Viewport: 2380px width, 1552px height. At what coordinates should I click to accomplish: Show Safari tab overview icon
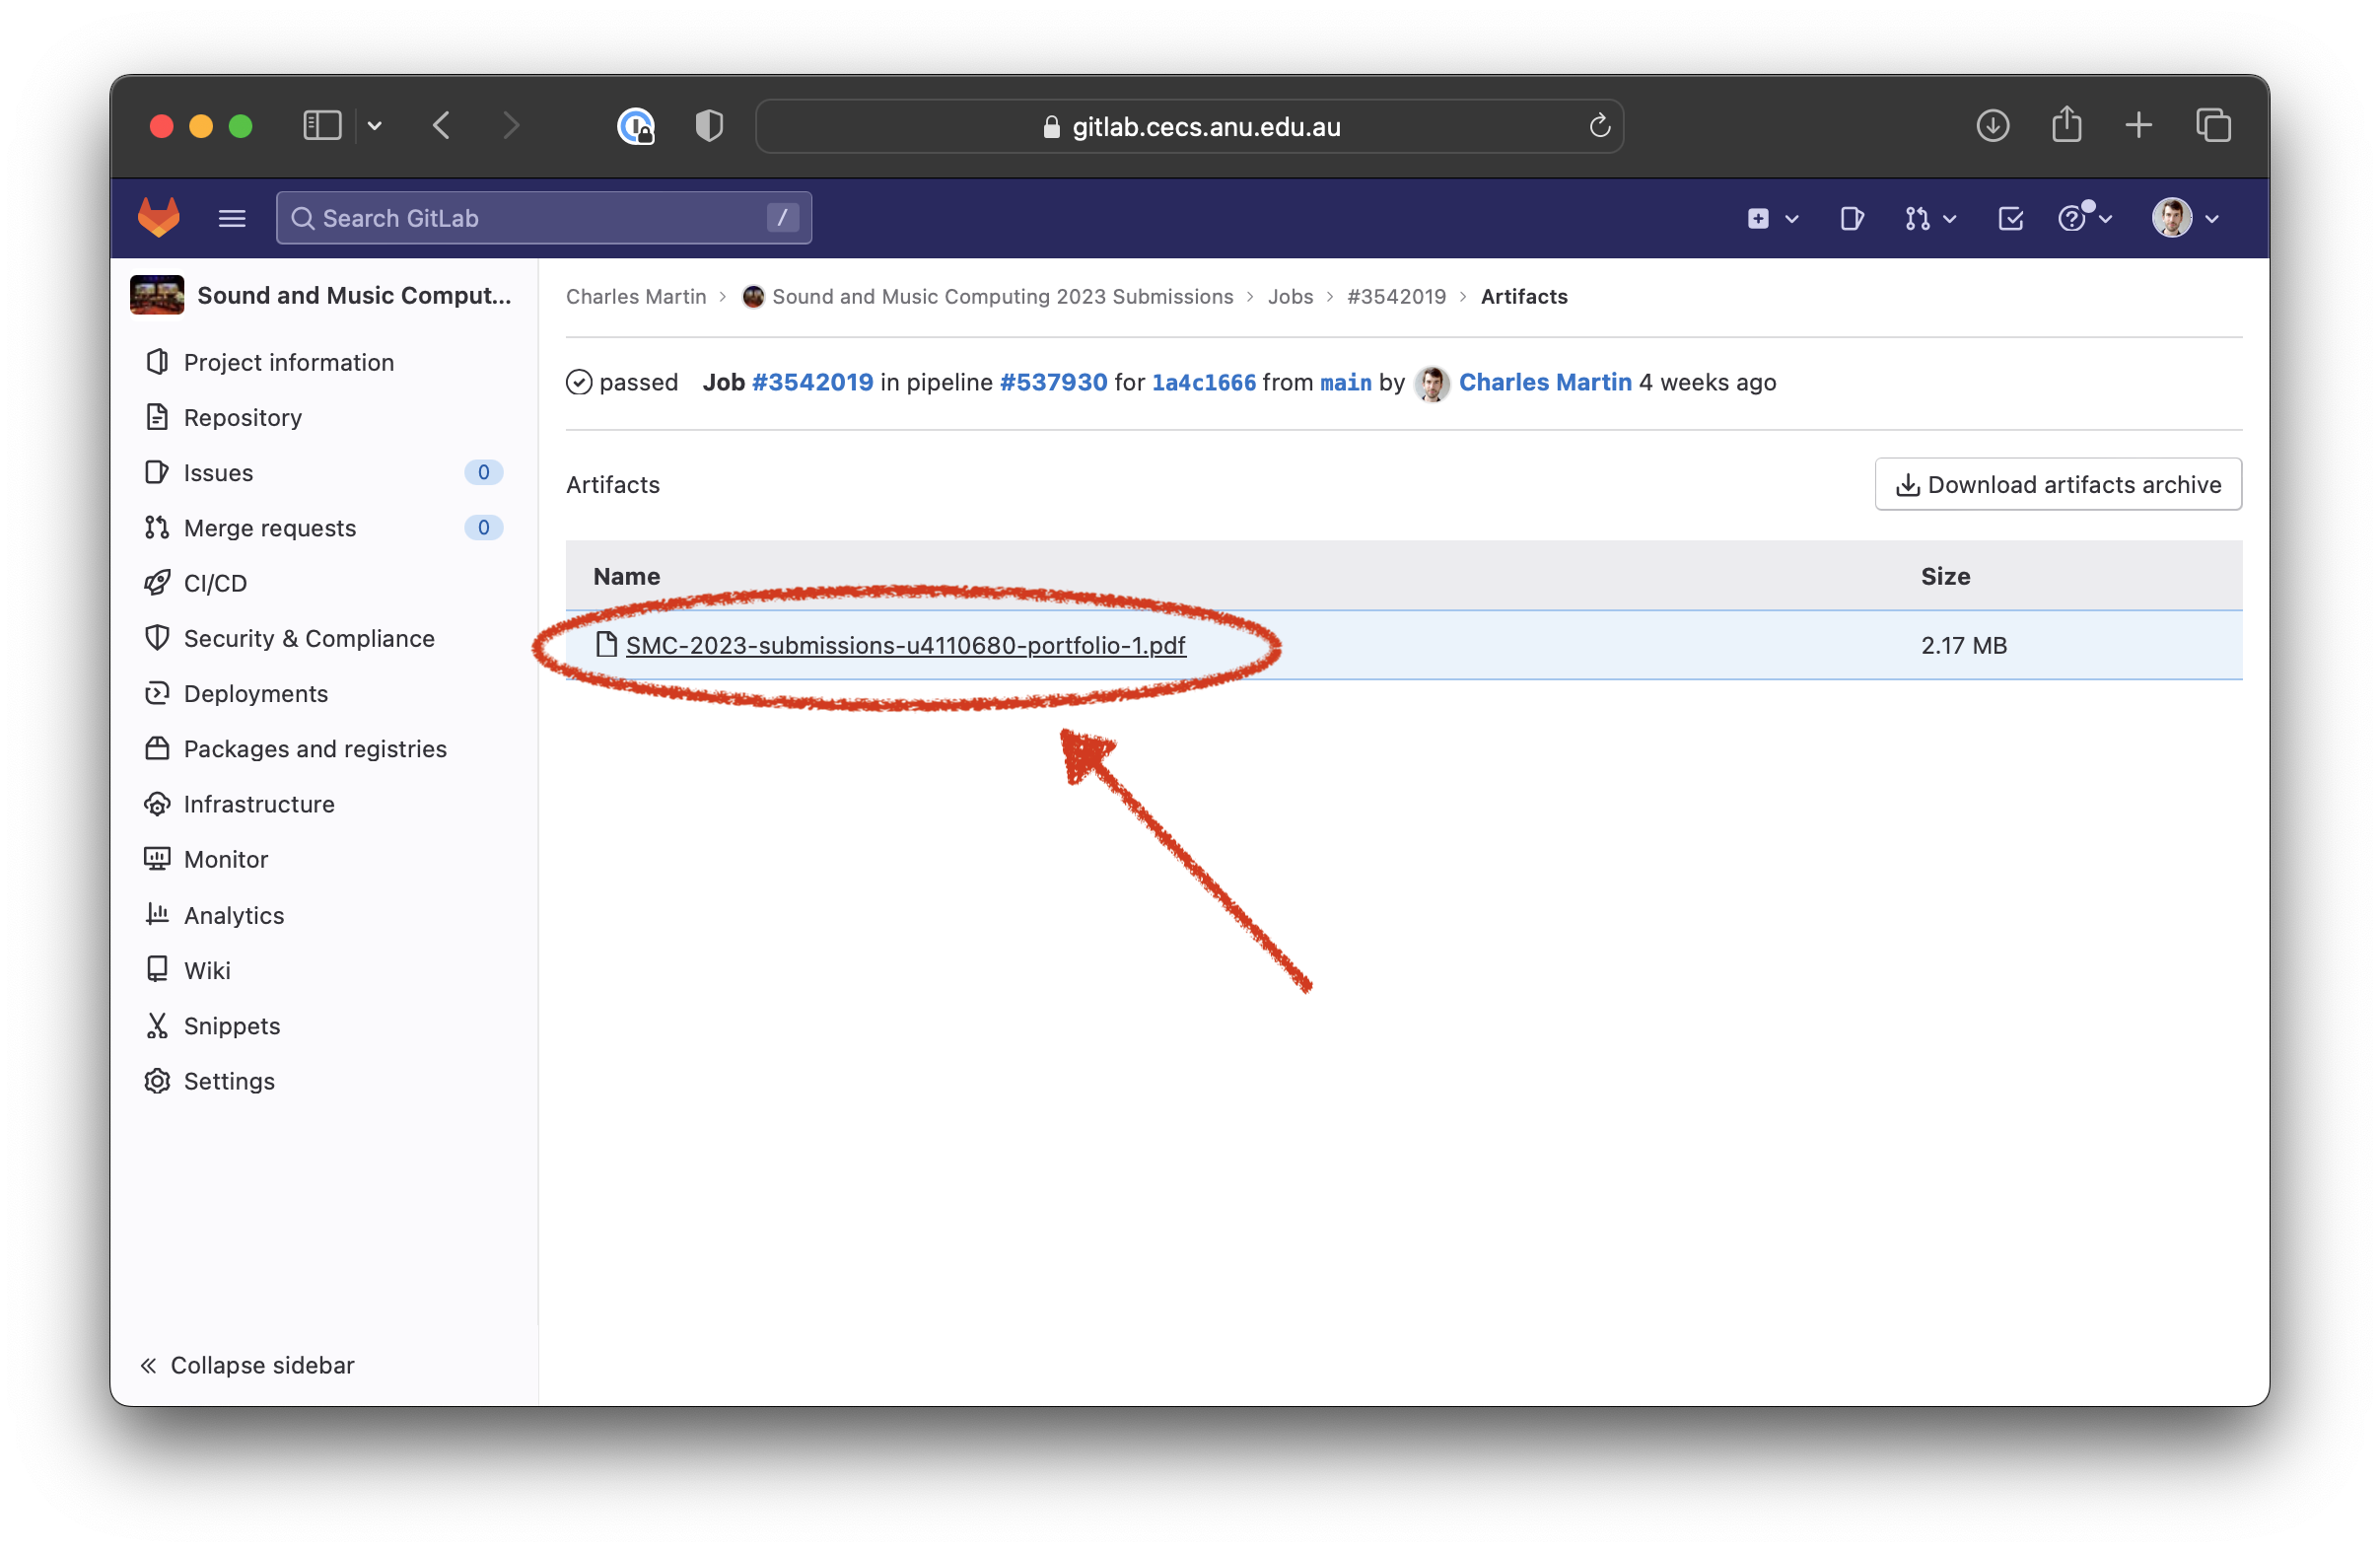[2213, 125]
